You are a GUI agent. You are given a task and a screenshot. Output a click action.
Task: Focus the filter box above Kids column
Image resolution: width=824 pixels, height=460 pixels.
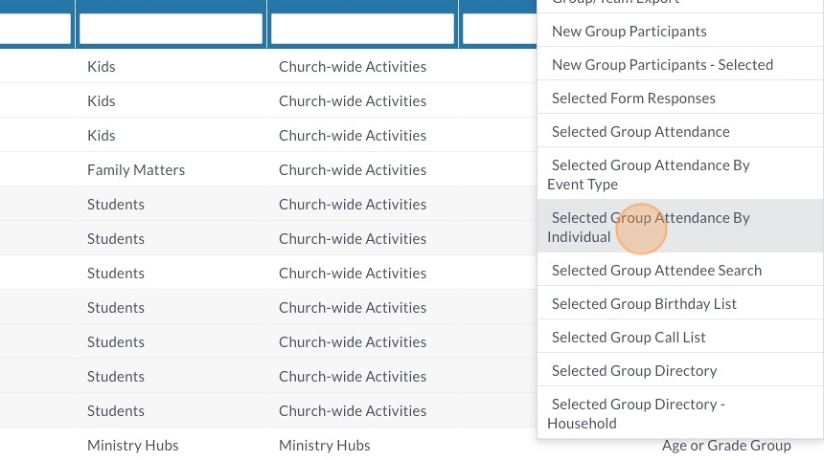pos(171,29)
